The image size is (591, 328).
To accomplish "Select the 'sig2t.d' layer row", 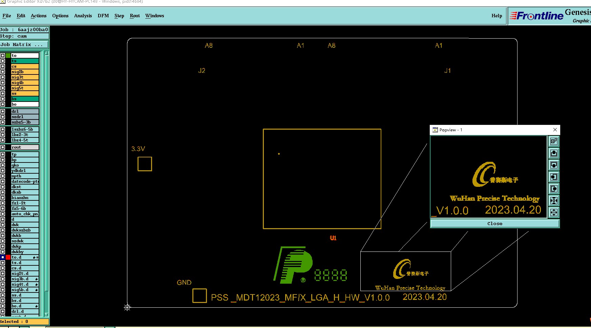I will tap(25, 274).
